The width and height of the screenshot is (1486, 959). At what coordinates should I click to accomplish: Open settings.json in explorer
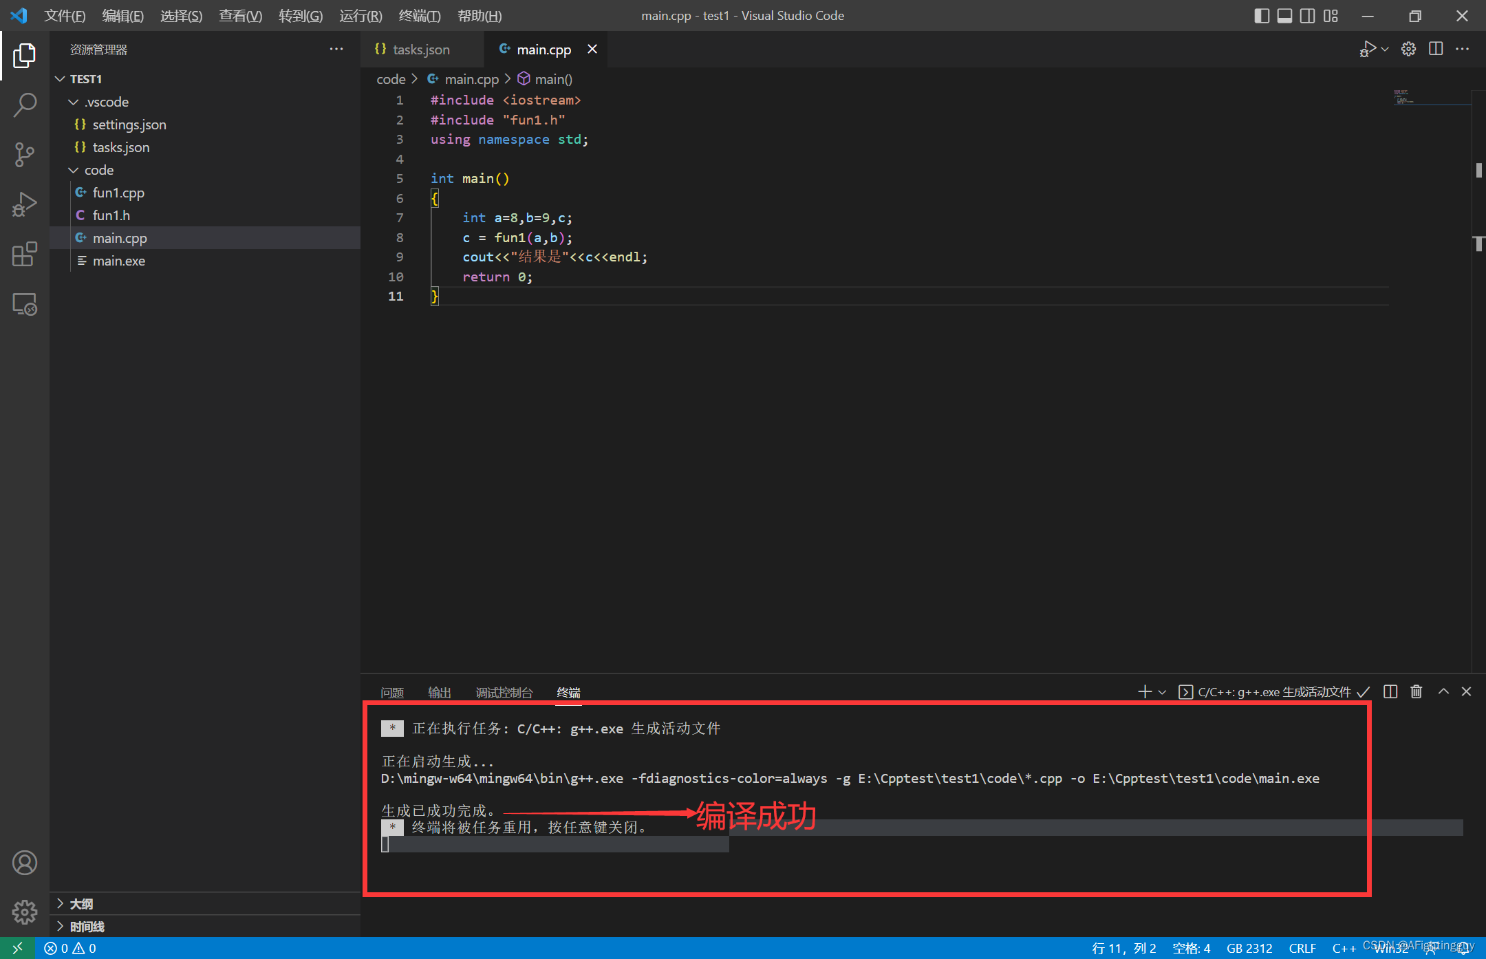click(205, 125)
